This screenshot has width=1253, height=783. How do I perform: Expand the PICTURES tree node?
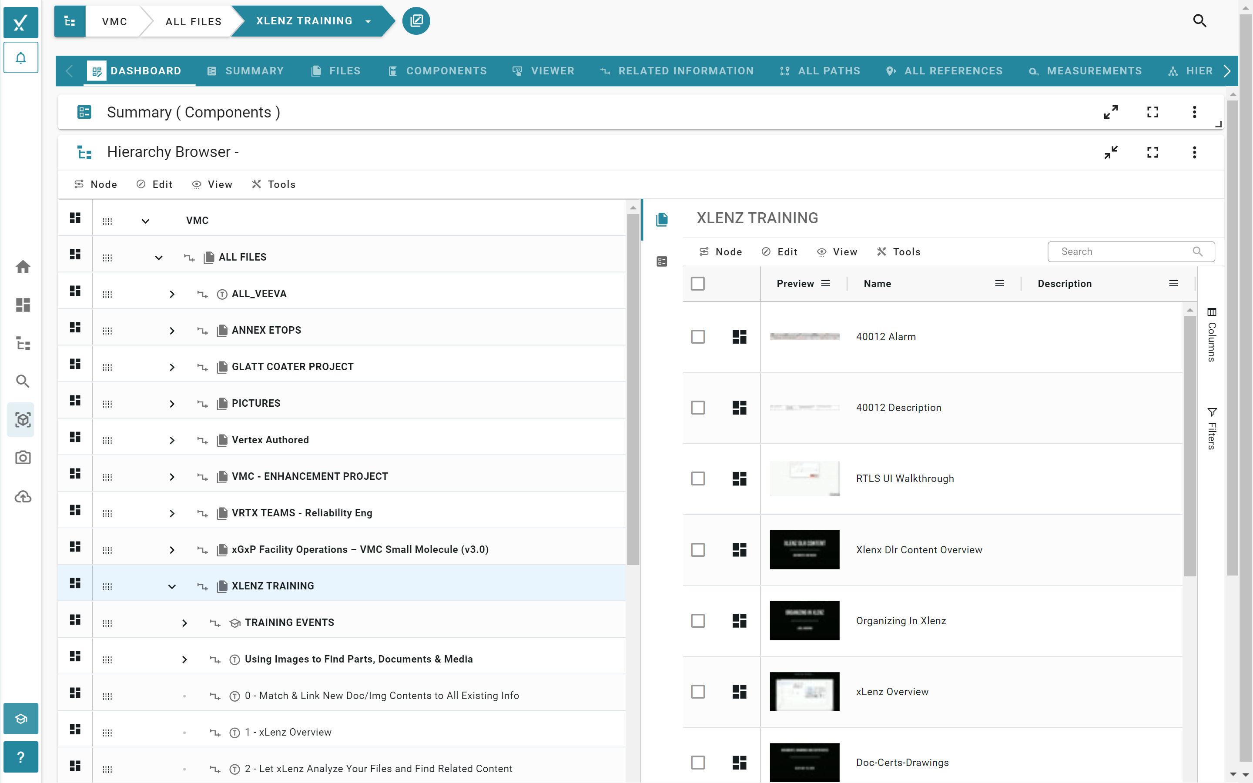[x=172, y=404]
